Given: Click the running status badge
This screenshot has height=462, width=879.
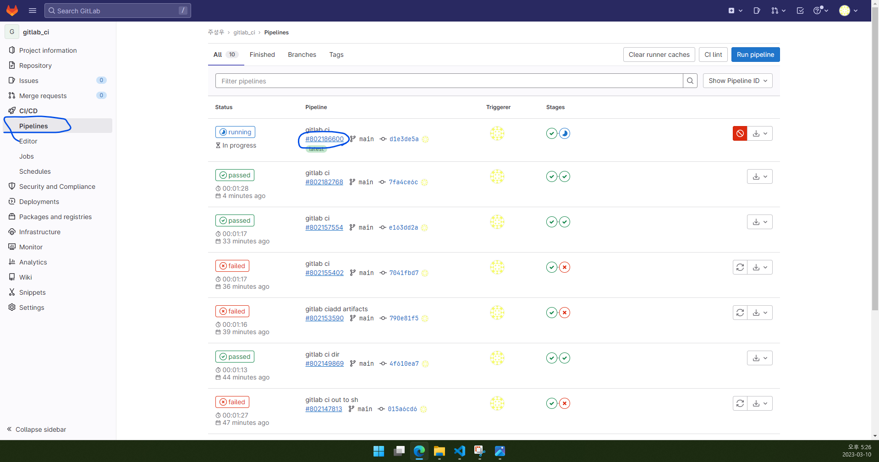Looking at the screenshot, I should pos(235,132).
